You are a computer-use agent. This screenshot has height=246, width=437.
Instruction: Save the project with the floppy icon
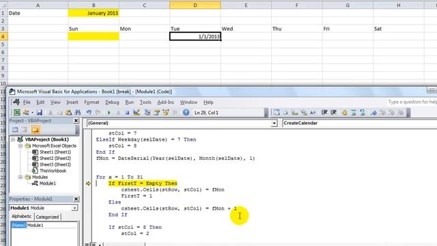(x=40, y=112)
